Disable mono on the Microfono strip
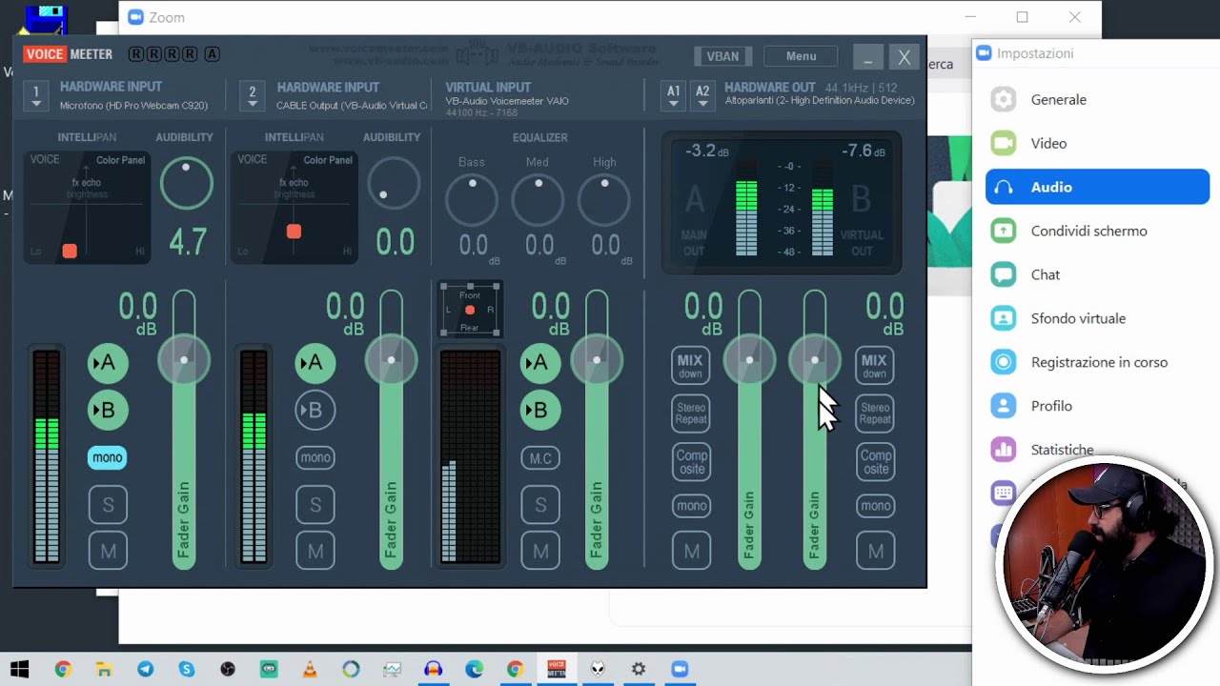The width and height of the screenshot is (1220, 686). tap(108, 457)
